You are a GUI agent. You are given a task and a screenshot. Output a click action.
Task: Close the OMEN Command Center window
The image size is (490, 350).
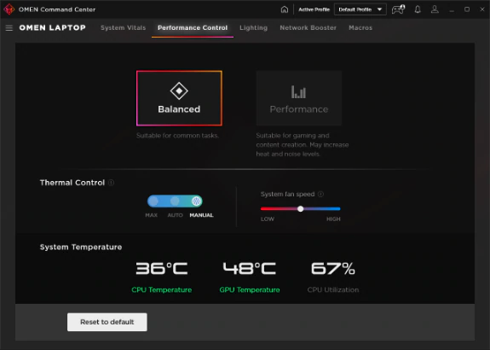coord(482,9)
